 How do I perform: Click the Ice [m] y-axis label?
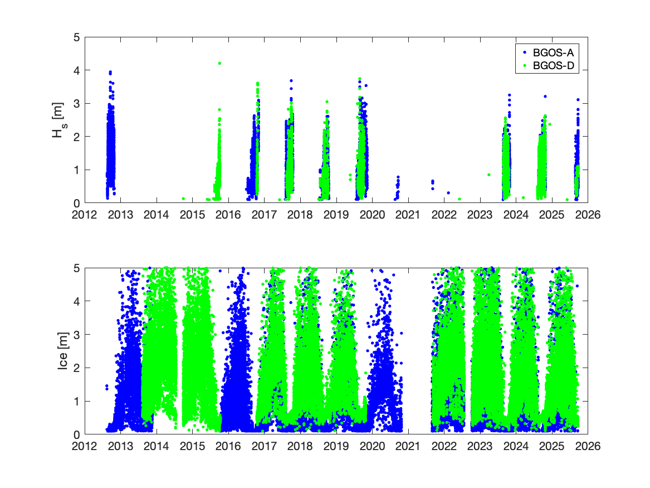coord(63,351)
